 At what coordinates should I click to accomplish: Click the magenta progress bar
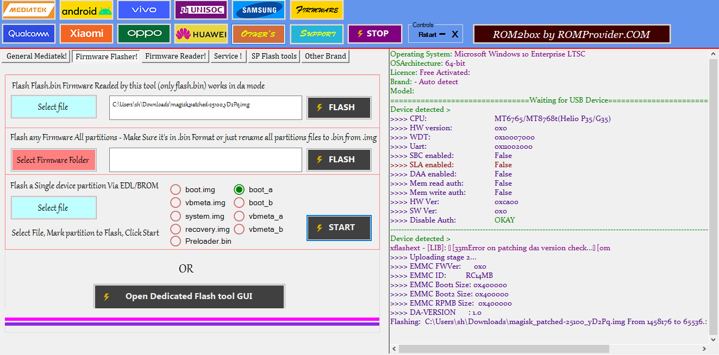point(192,319)
